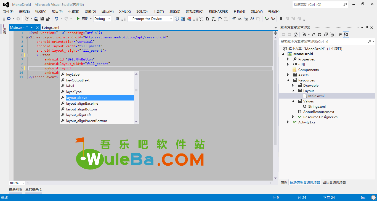This screenshot has height=201, width=377.
Task: Switch to the 属性 panel tab
Action: pos(284,182)
